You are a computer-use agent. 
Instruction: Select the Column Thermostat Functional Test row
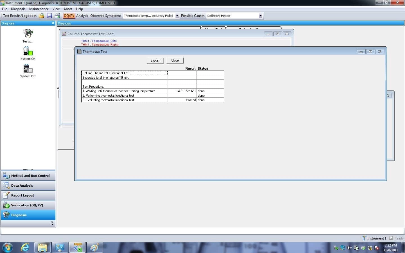(x=124, y=73)
